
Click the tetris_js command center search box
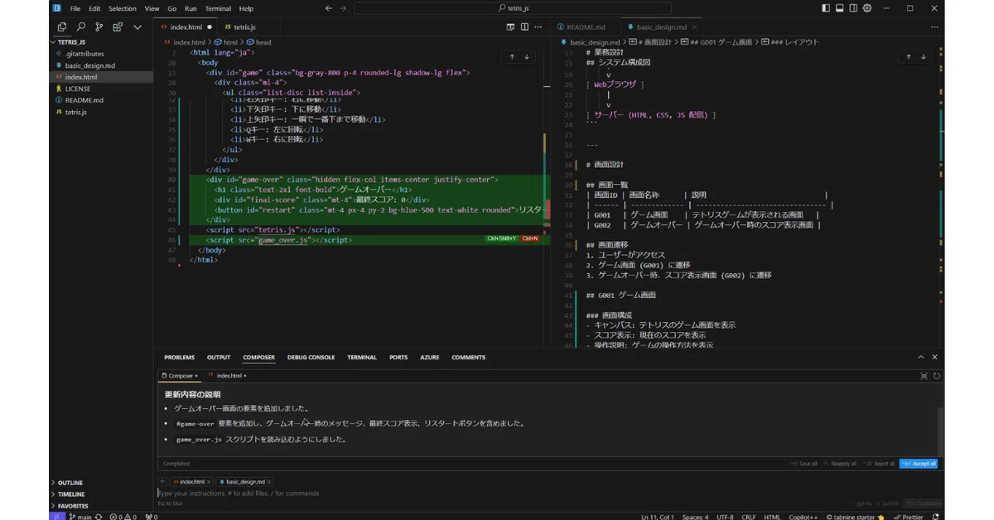pos(514,8)
